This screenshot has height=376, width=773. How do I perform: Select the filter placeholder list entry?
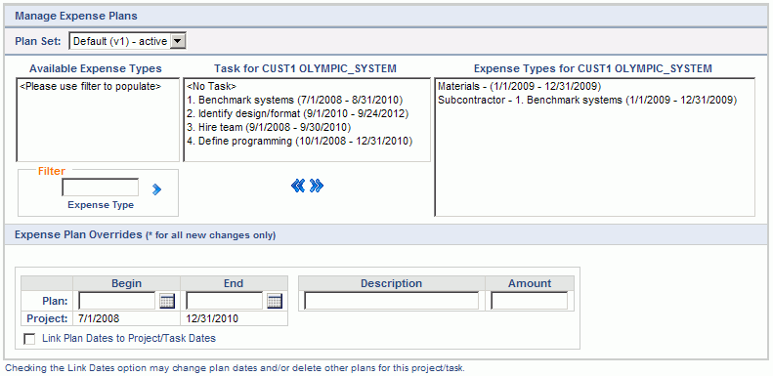[x=90, y=86]
